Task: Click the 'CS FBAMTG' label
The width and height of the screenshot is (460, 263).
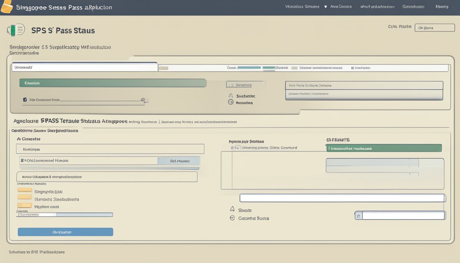Action: tap(338, 140)
